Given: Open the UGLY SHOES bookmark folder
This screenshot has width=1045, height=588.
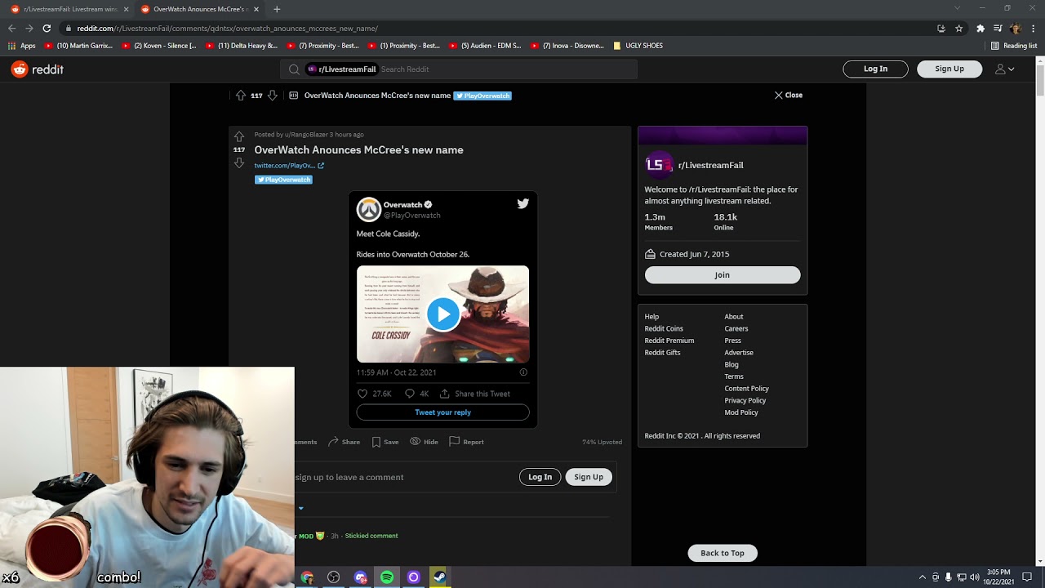Looking at the screenshot, I should (638, 46).
